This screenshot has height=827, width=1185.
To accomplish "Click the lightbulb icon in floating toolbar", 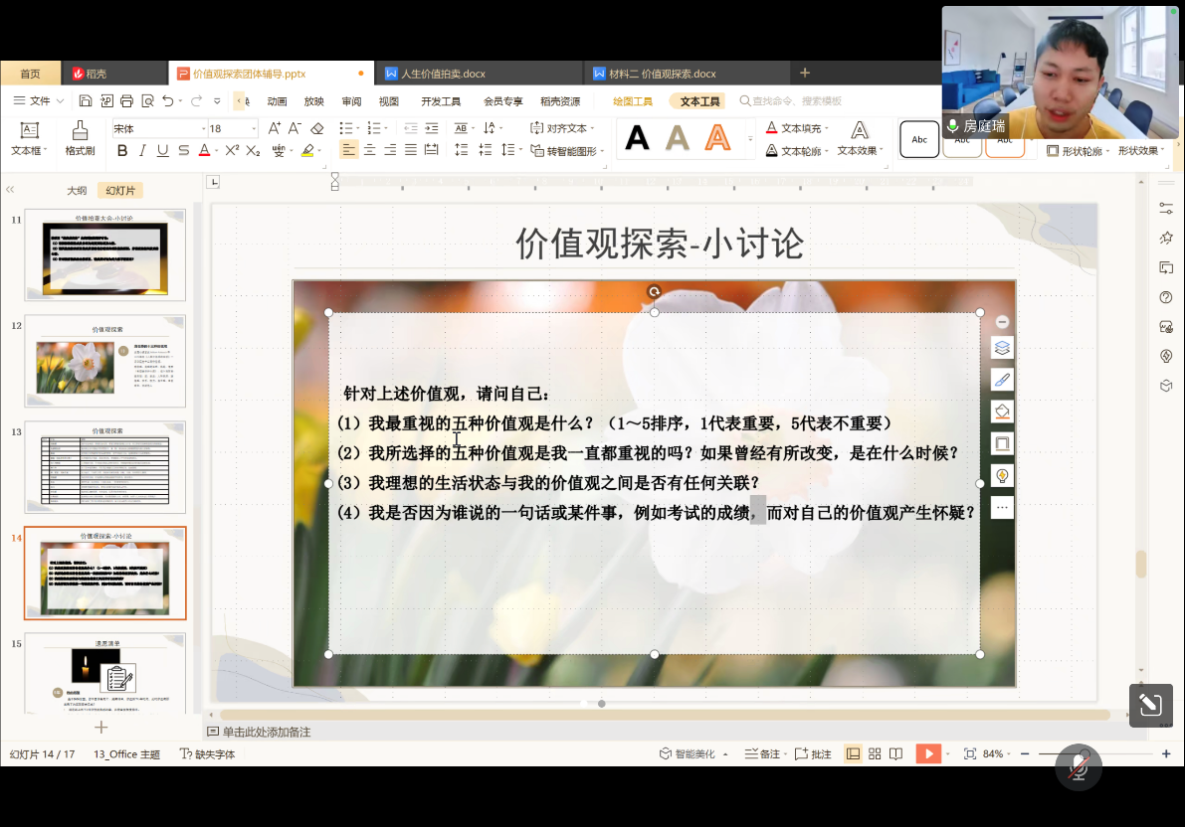I will tap(1002, 475).
